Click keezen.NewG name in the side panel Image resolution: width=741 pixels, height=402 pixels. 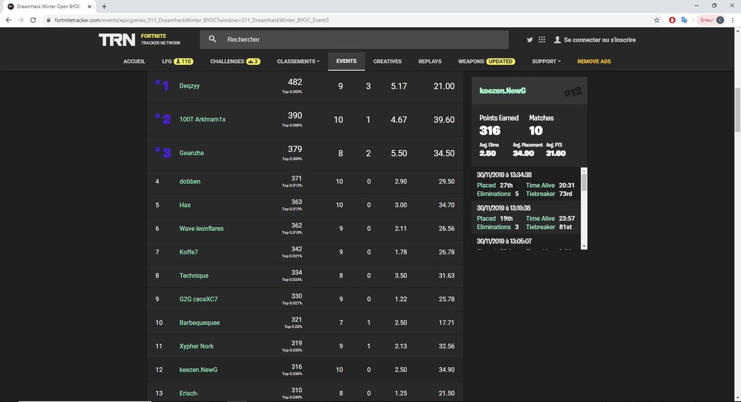click(x=503, y=91)
